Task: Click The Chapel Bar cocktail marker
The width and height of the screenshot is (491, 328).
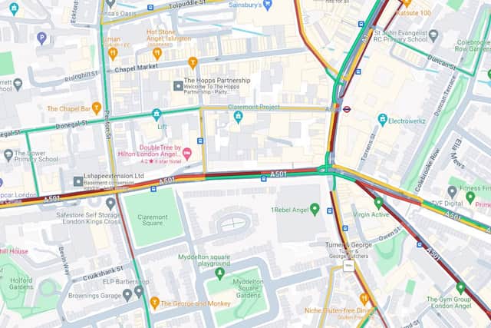Action: tap(97, 108)
